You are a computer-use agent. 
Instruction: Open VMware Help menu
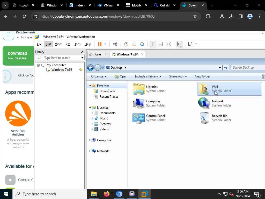(88, 44)
